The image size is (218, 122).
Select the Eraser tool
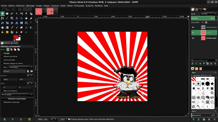click(x=22, y=28)
